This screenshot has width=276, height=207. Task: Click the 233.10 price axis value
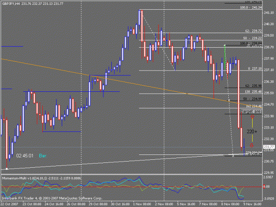269,128
